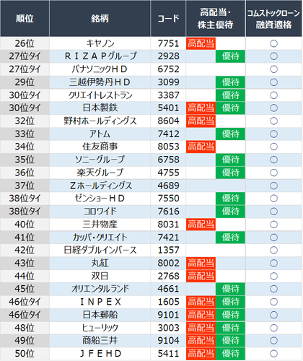
Task: Click the red 高配当 badge for 三井物産
Action: [201, 225]
